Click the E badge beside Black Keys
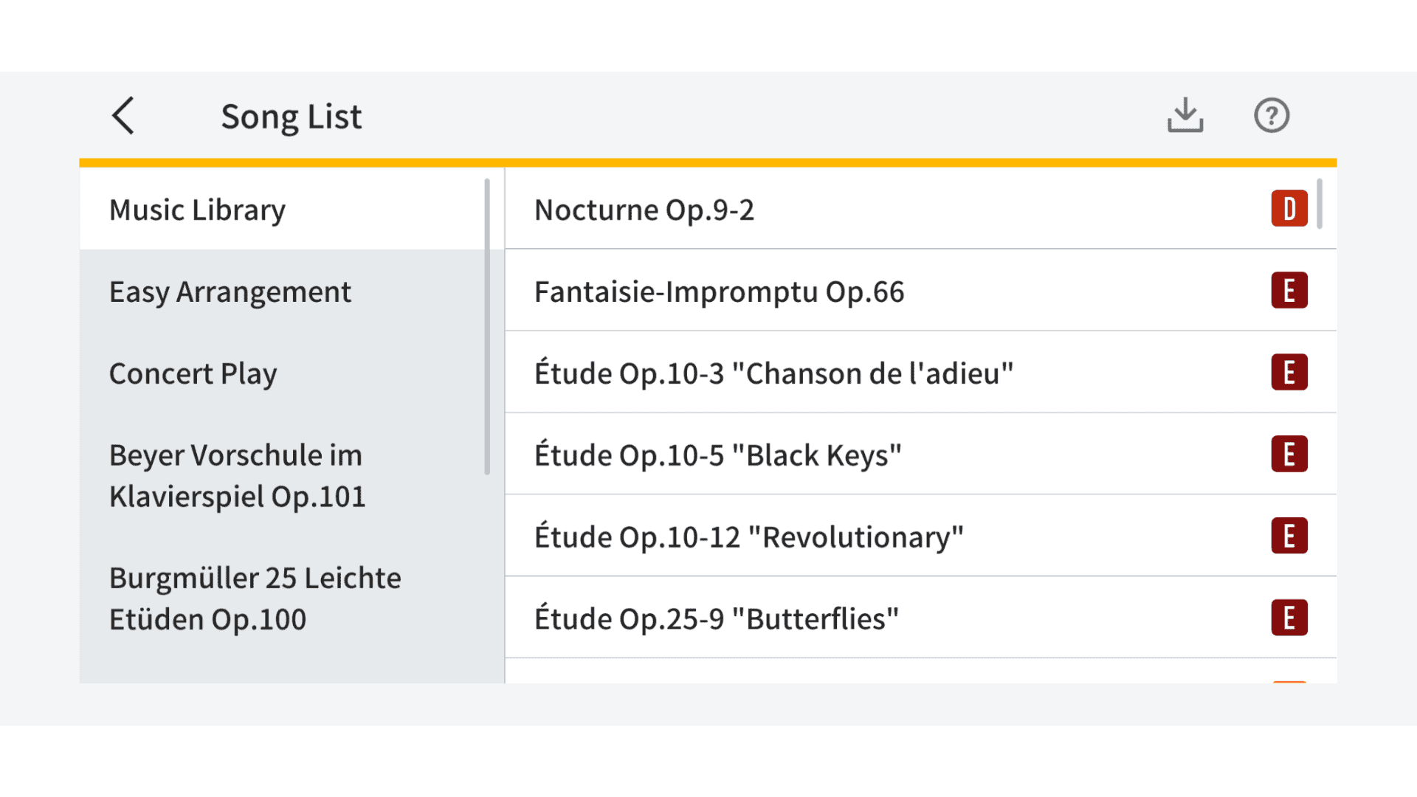This screenshot has height=797, width=1417. (x=1289, y=455)
